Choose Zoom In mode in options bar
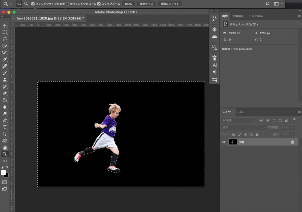The height and width of the screenshot is (212, 302). coord(19,4)
